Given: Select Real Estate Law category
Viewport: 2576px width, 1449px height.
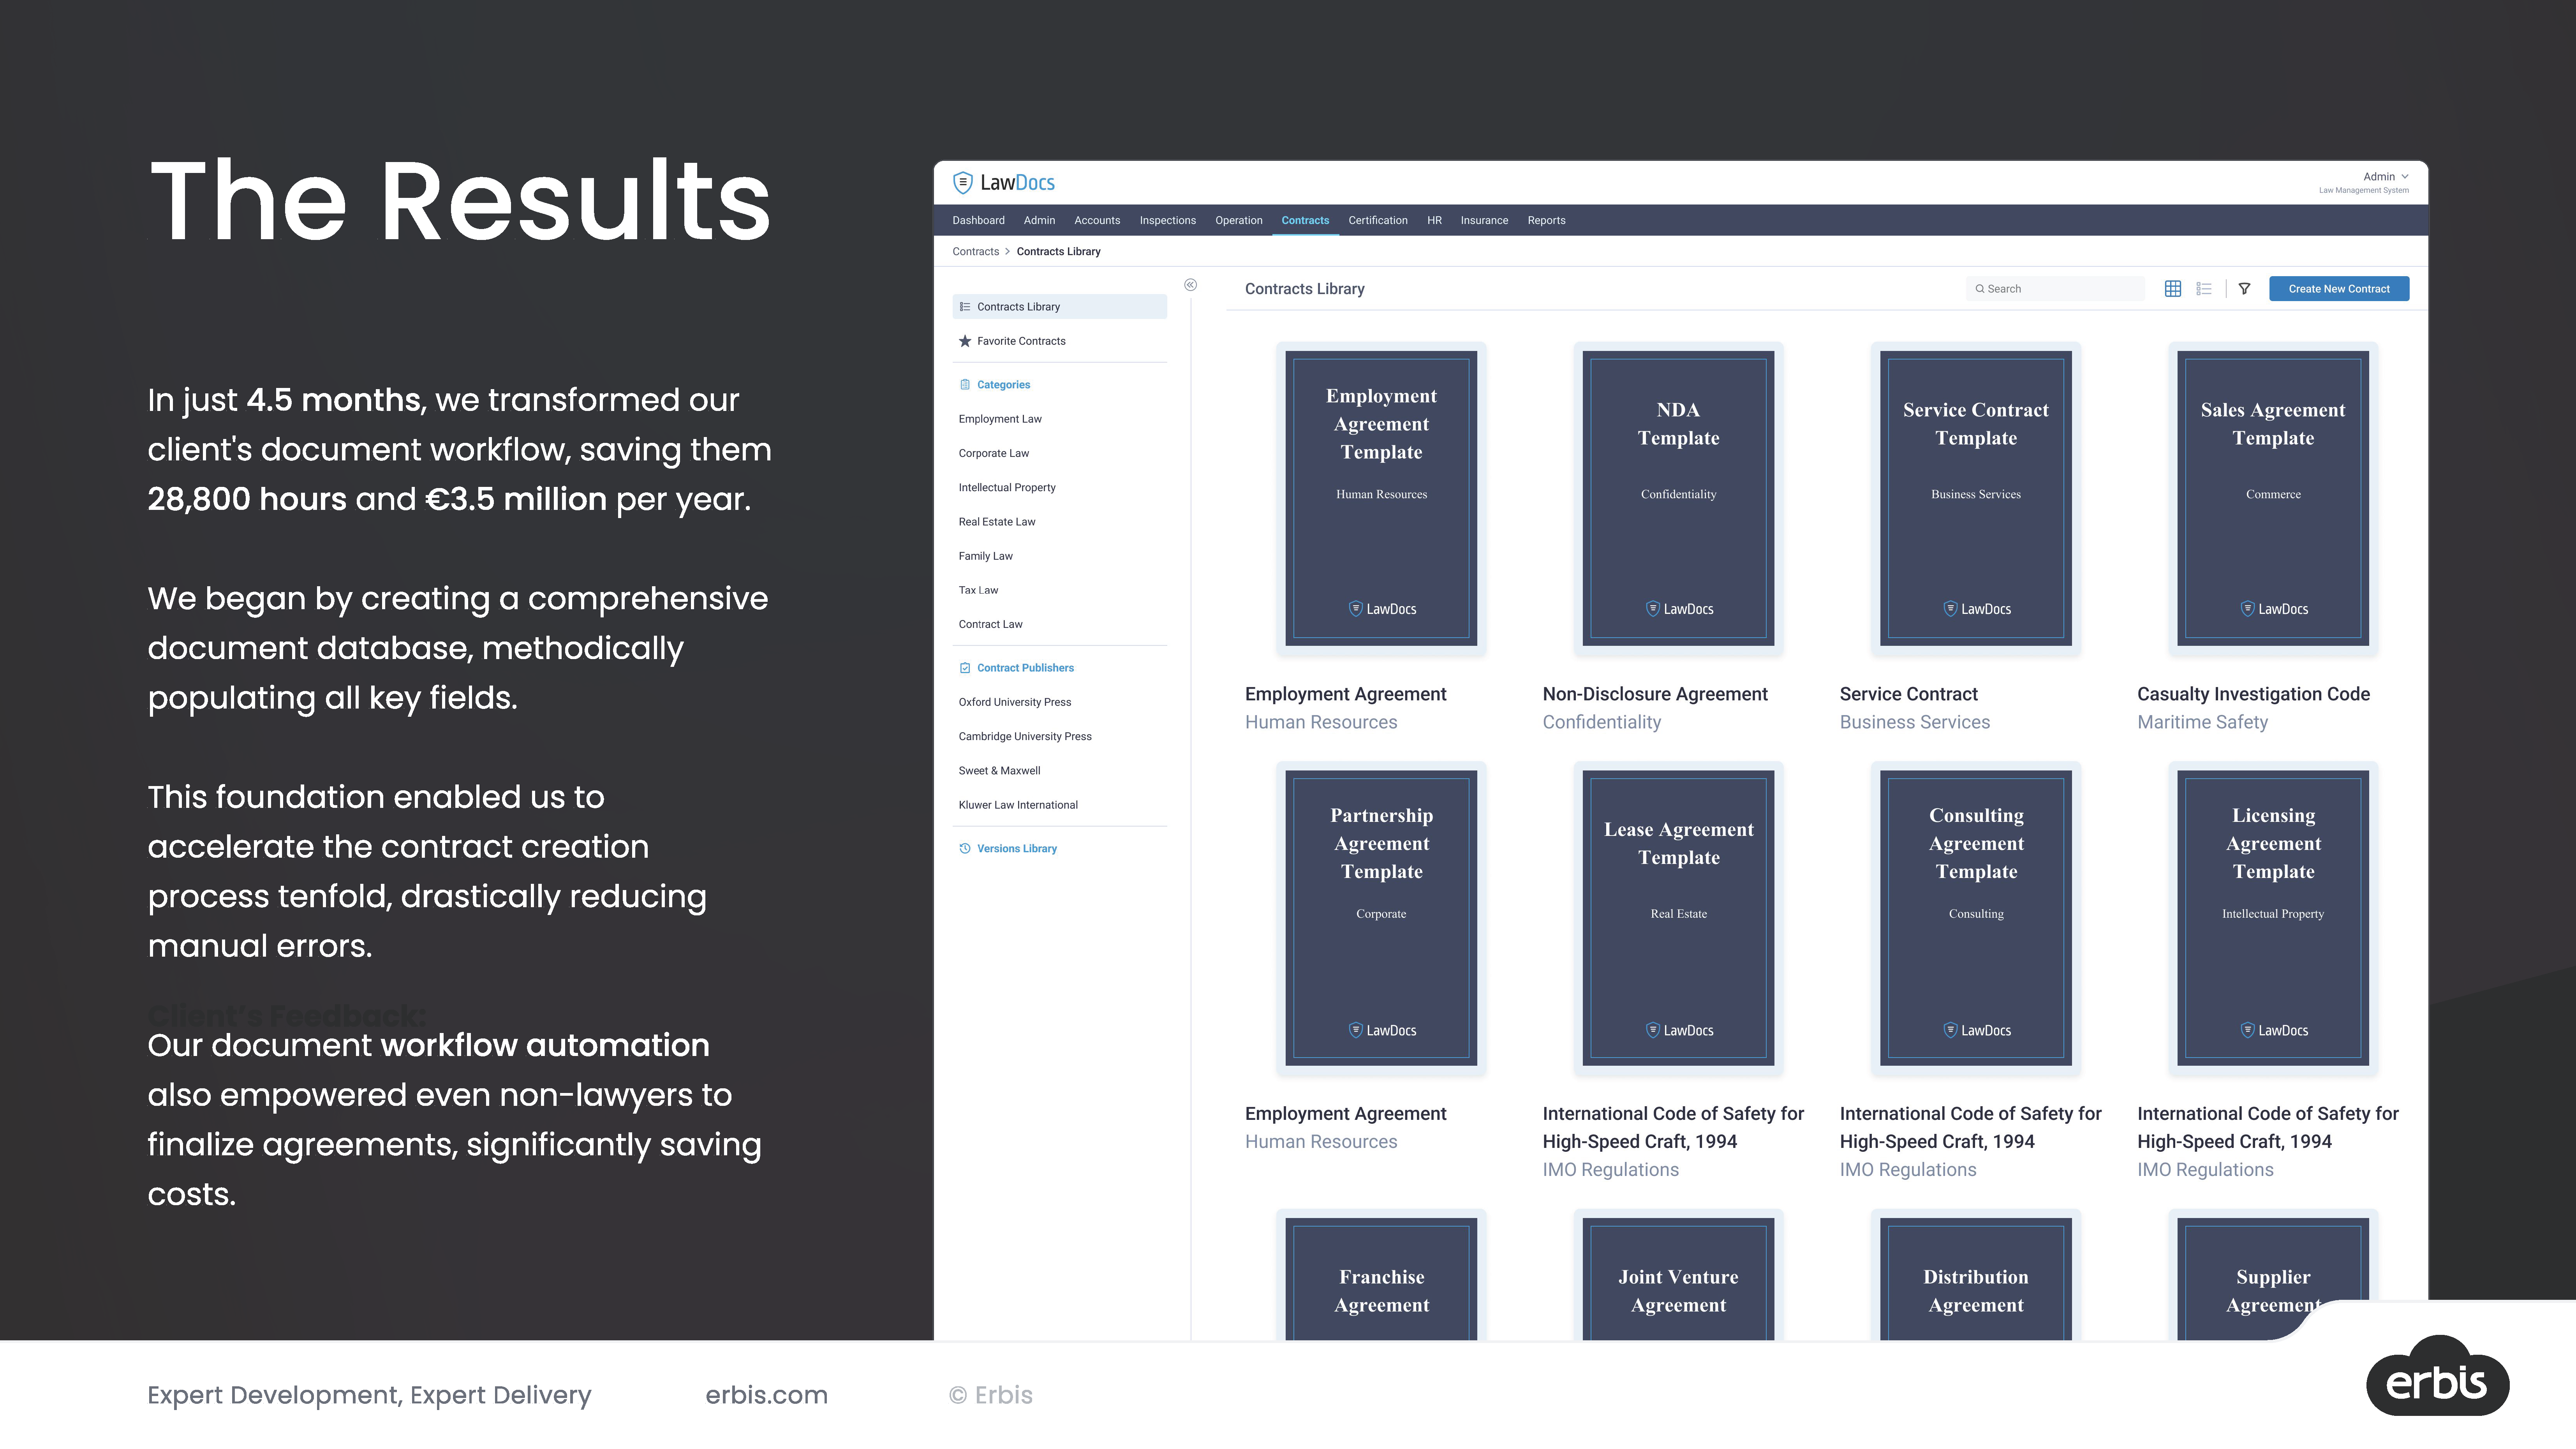Looking at the screenshot, I should [997, 522].
